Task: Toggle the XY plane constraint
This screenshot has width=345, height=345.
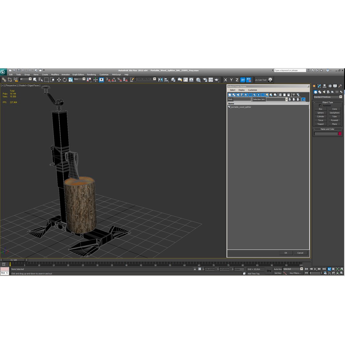Action: pyautogui.click(x=243, y=80)
